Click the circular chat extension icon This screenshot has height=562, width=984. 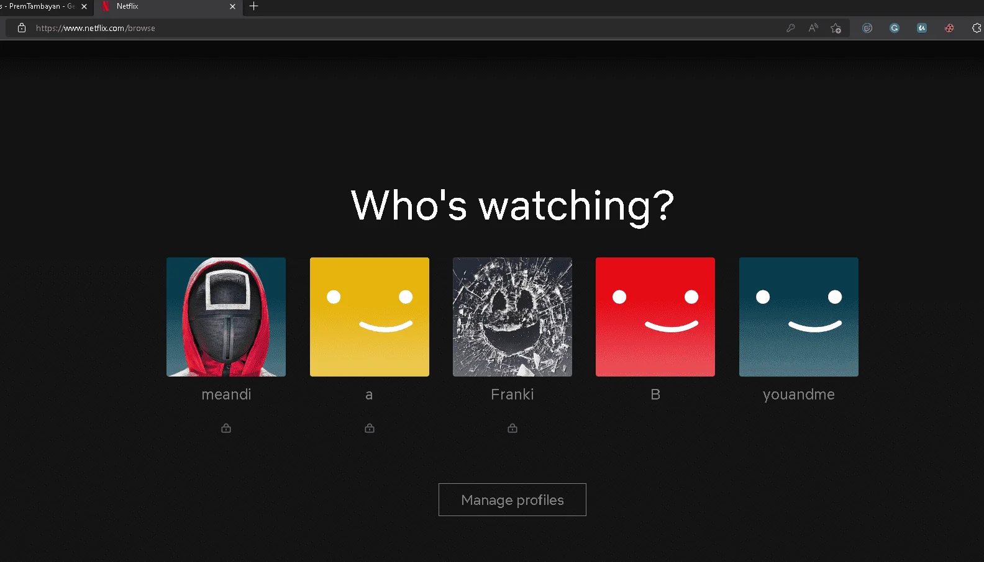tap(867, 28)
